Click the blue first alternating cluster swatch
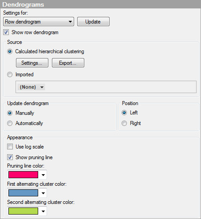Screen dimensions: 201x219 [x=23, y=193]
